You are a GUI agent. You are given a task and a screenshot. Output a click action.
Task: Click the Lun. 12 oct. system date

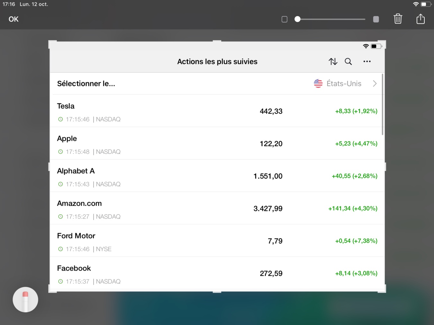click(34, 4)
